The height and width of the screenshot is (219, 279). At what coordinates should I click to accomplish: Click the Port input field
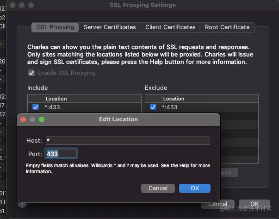[x=61, y=154]
